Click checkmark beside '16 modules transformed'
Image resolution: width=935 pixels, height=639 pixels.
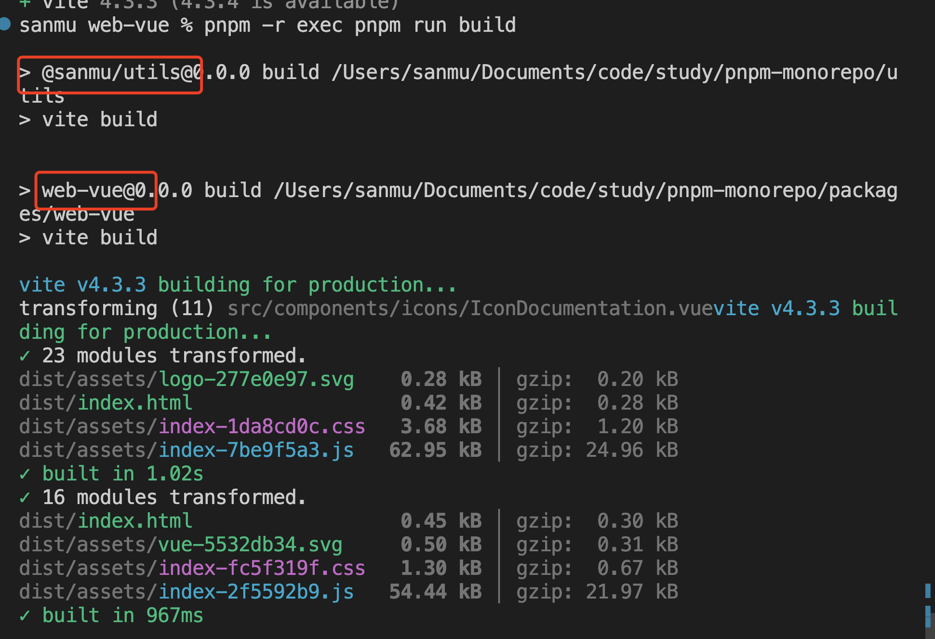25,498
